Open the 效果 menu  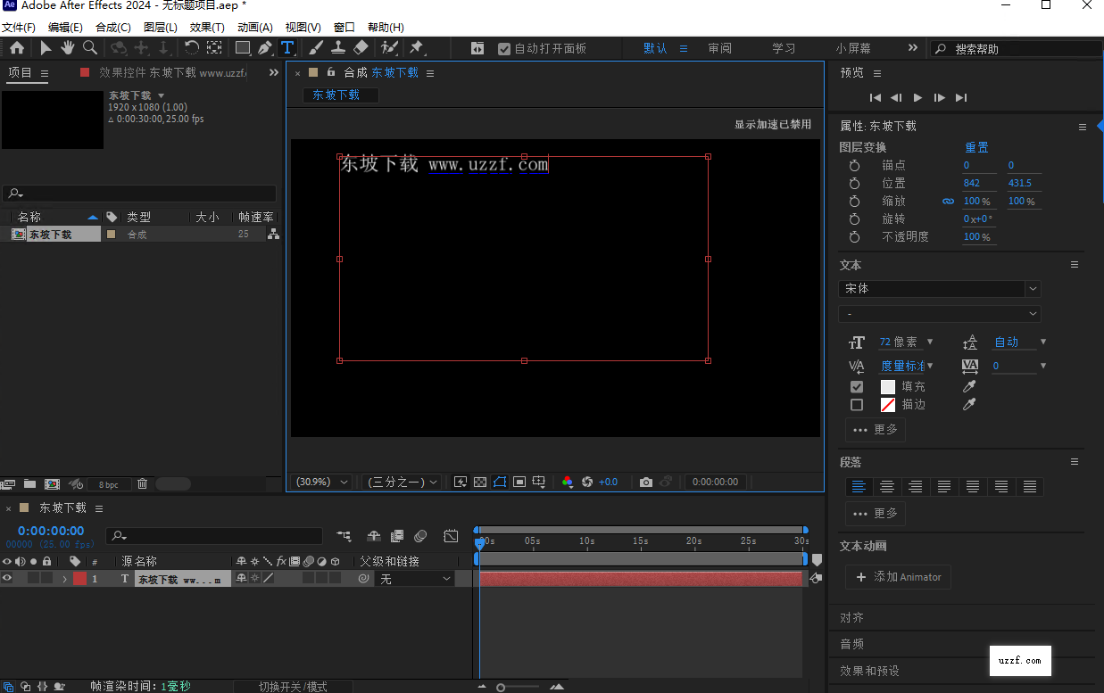pyautogui.click(x=207, y=27)
